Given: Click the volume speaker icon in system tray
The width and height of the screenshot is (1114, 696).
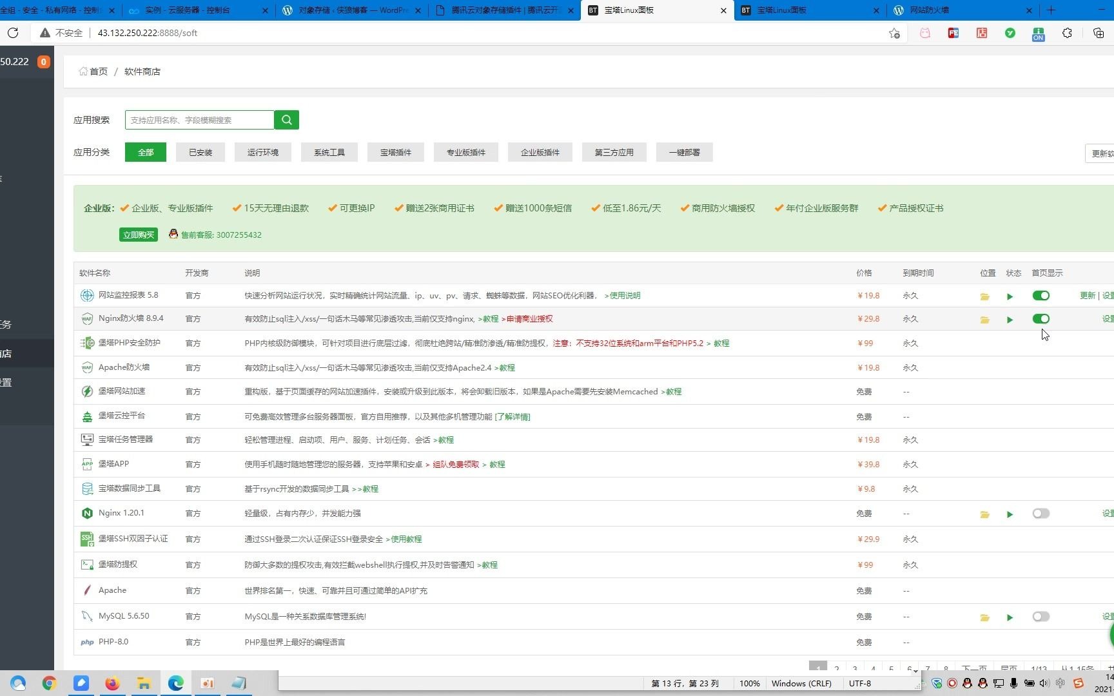Looking at the screenshot, I should pos(1044,683).
